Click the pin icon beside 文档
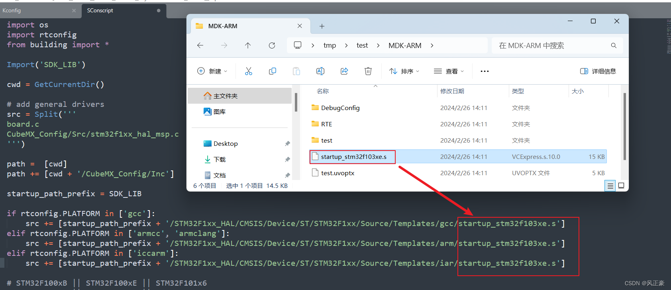The image size is (671, 290). pos(287,175)
